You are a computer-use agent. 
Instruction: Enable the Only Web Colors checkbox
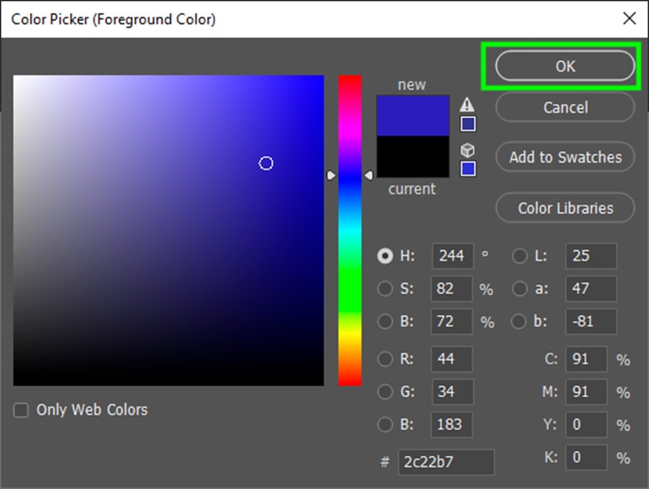click(x=20, y=410)
